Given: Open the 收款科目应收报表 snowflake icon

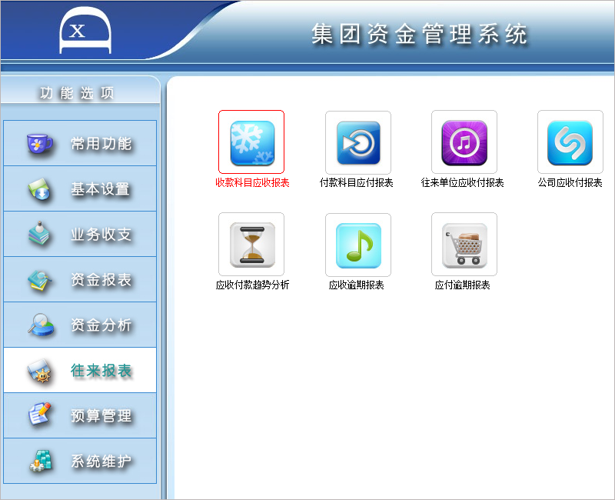Looking at the screenshot, I should pos(251,142).
